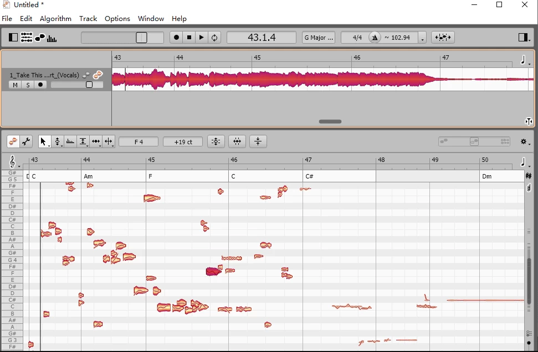This screenshot has width=538, height=352.
Task: Open the Track menu
Action: (x=88, y=18)
